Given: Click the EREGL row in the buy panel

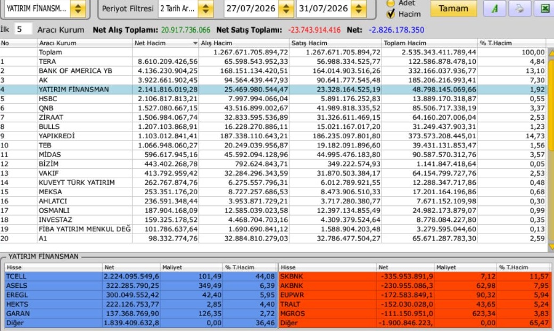Looking at the screenshot, I should pos(140,295).
